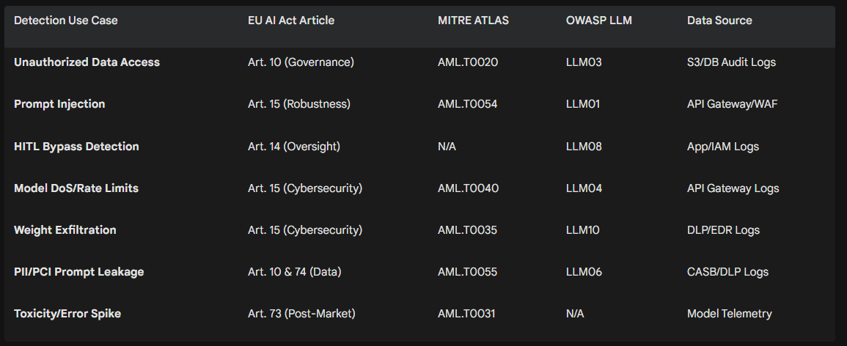Click the EU AI Act Article header
The image size is (847, 346).
point(291,21)
